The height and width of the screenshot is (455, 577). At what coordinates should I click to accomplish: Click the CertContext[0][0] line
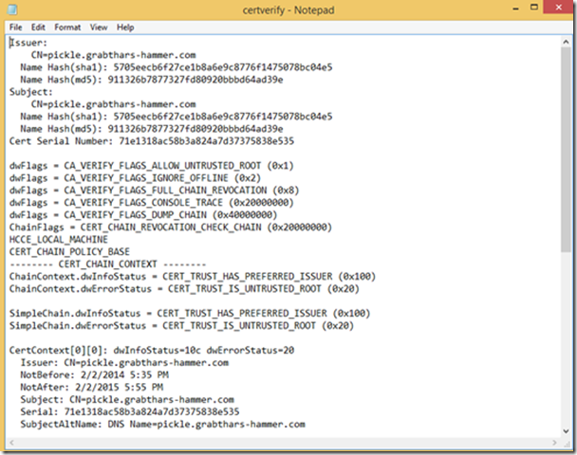pos(152,350)
